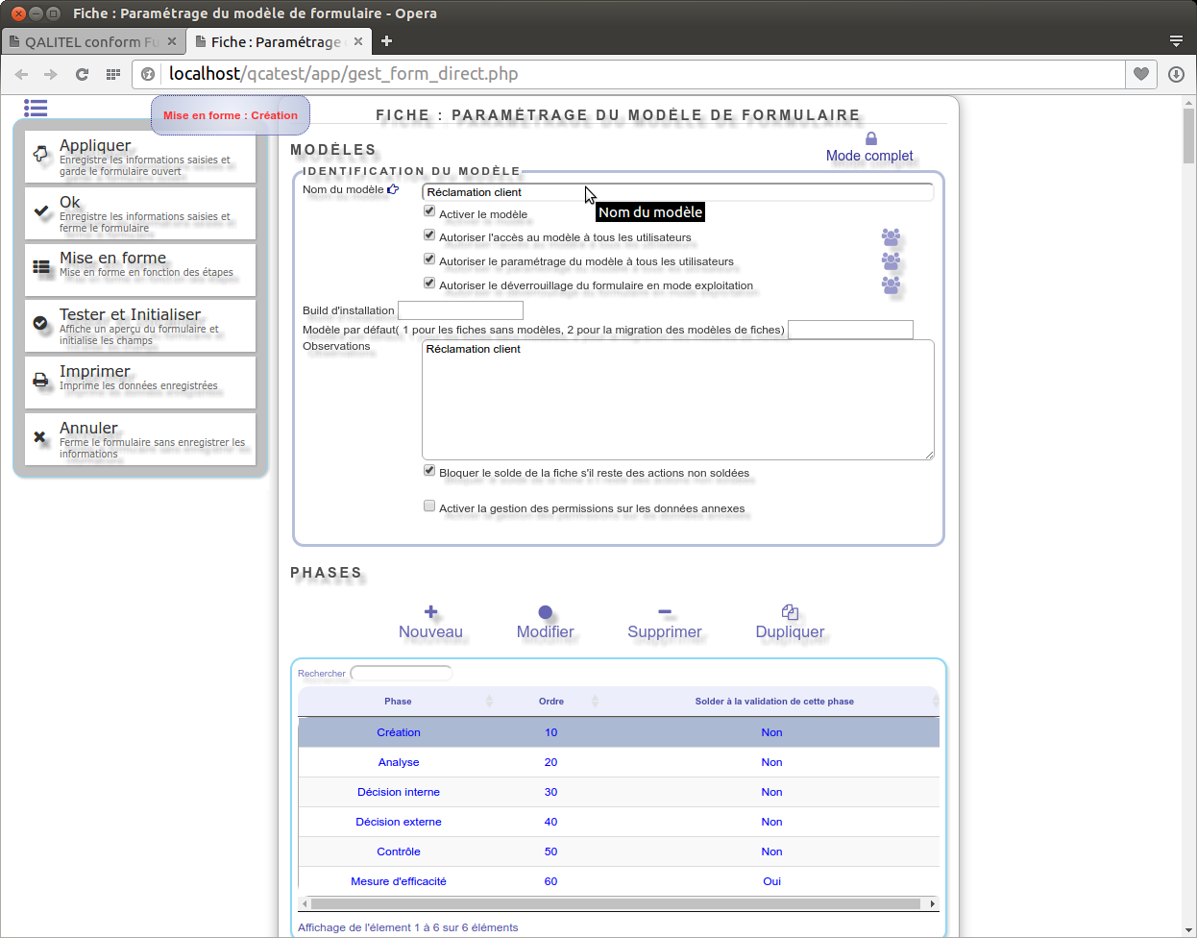Click the table scrollbar right arrow

pyautogui.click(x=933, y=903)
